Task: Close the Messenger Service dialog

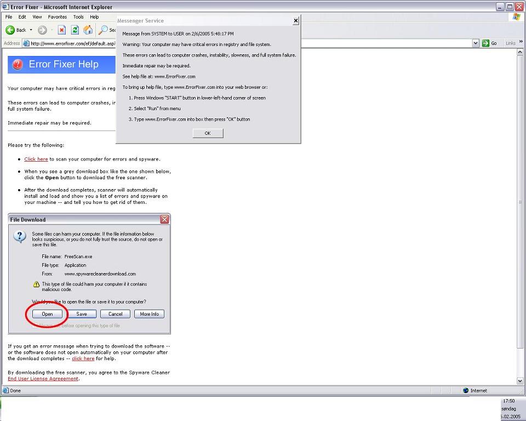Action: 295,21
